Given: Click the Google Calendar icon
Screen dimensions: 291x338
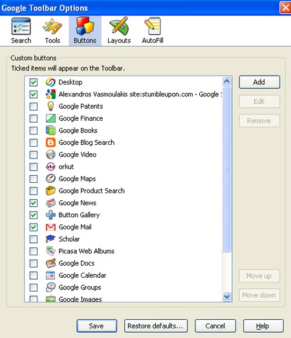Looking at the screenshot, I should pos(50,275).
